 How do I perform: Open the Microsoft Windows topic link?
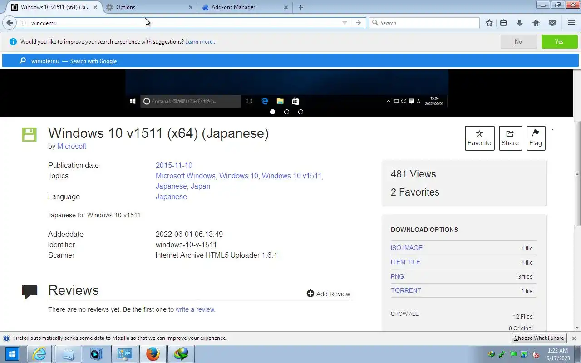pyautogui.click(x=186, y=176)
